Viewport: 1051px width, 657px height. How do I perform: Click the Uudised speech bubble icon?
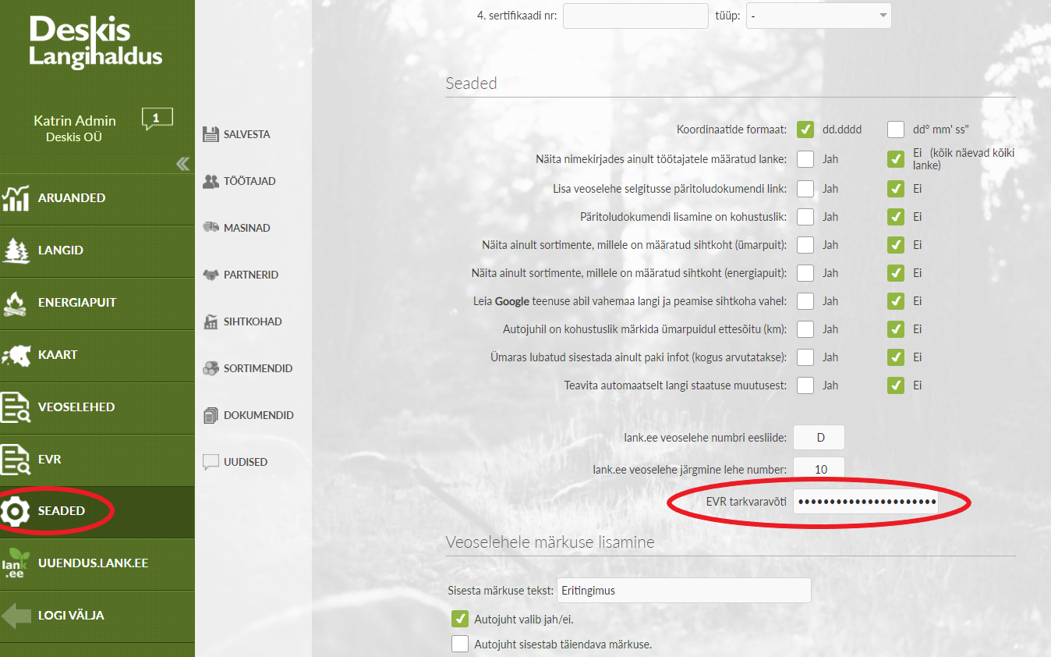click(x=211, y=462)
